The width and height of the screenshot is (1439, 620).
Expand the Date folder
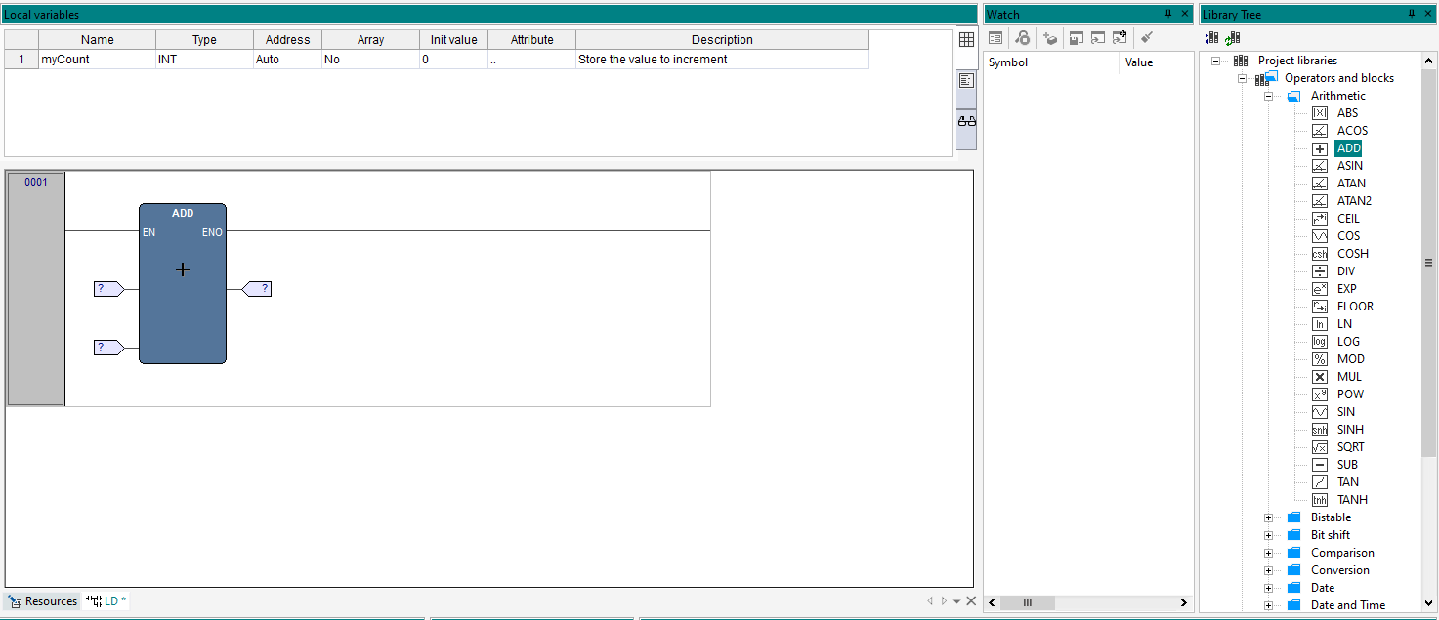(x=1268, y=588)
